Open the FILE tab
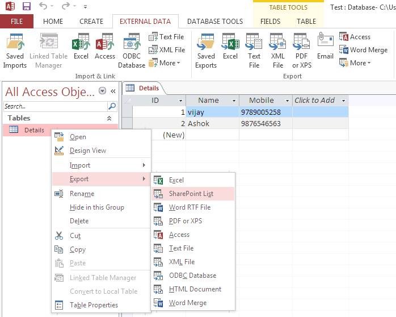396x317 pixels. 16,22
